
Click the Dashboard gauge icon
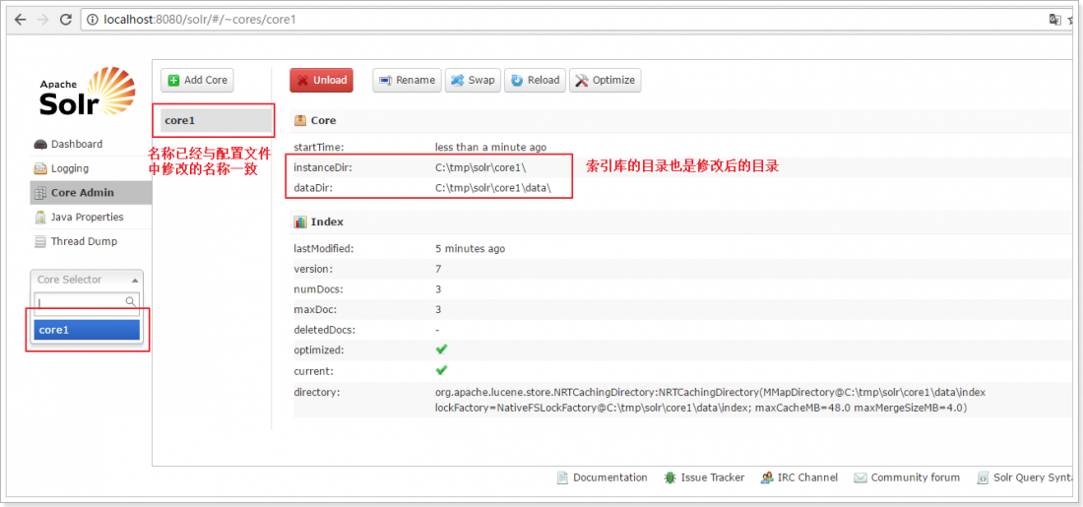[x=40, y=145]
